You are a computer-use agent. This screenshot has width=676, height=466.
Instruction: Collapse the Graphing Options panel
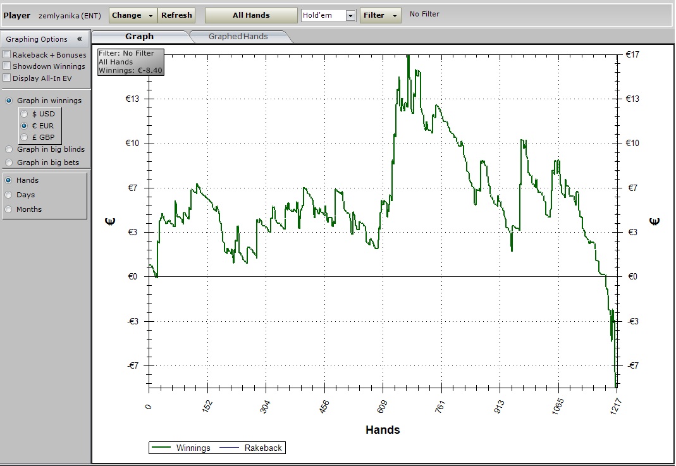coord(79,39)
